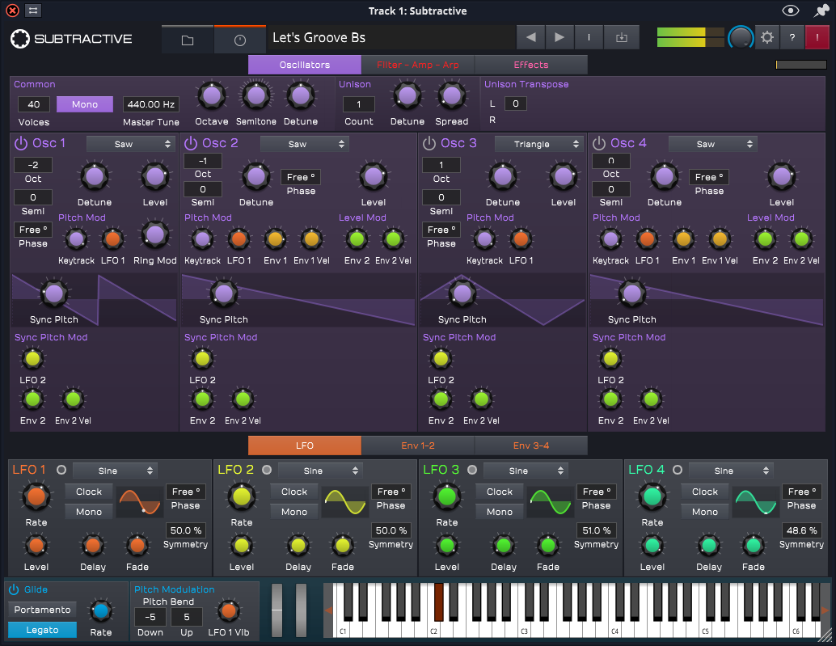Click the LFO 2 Delay knob
The width and height of the screenshot is (836, 646).
click(x=298, y=545)
